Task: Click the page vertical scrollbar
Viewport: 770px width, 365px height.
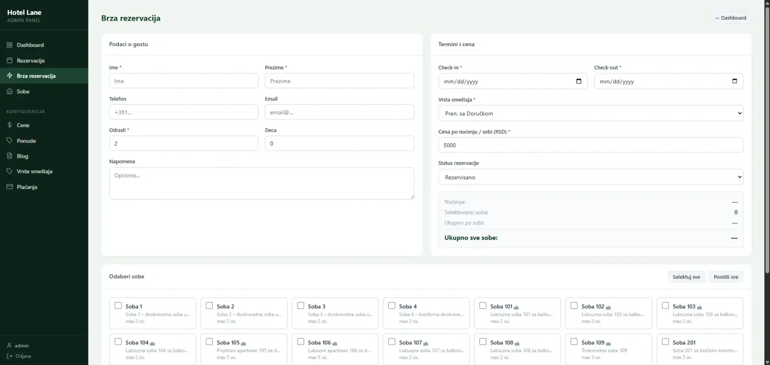Action: 767,139
